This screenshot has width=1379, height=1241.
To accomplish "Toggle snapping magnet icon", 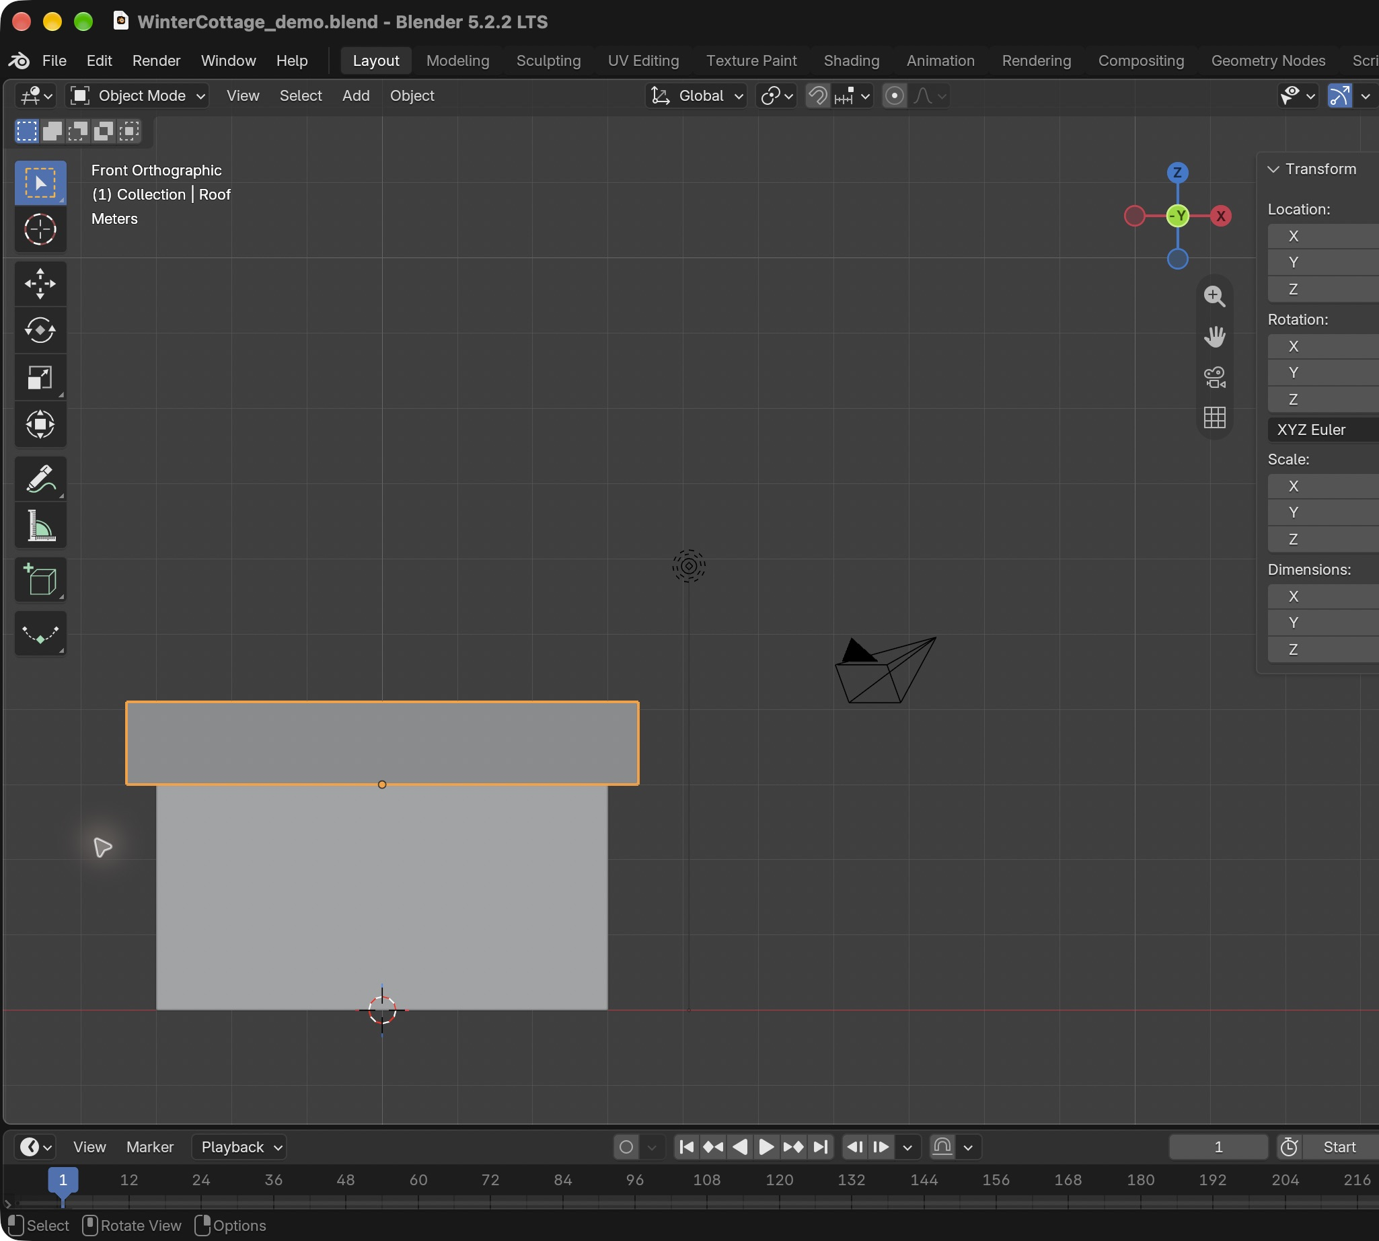I will (x=817, y=96).
